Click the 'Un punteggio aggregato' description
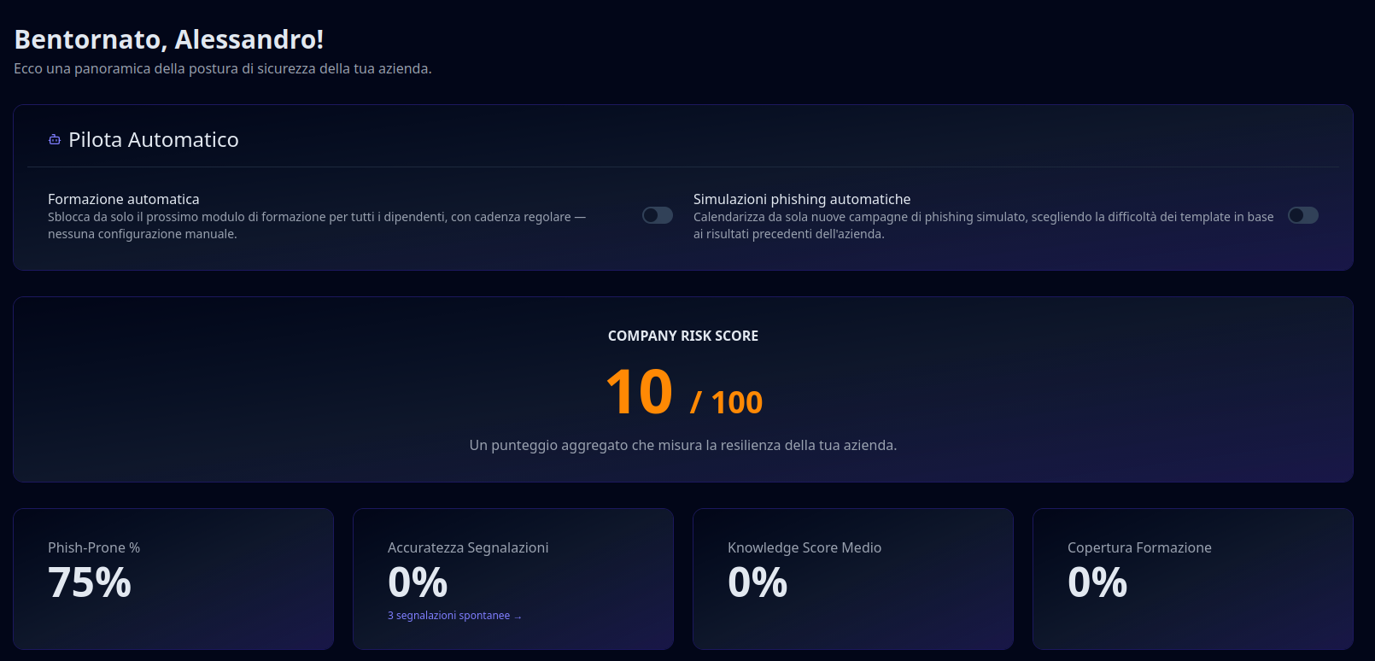This screenshot has width=1375, height=661. tap(683, 445)
